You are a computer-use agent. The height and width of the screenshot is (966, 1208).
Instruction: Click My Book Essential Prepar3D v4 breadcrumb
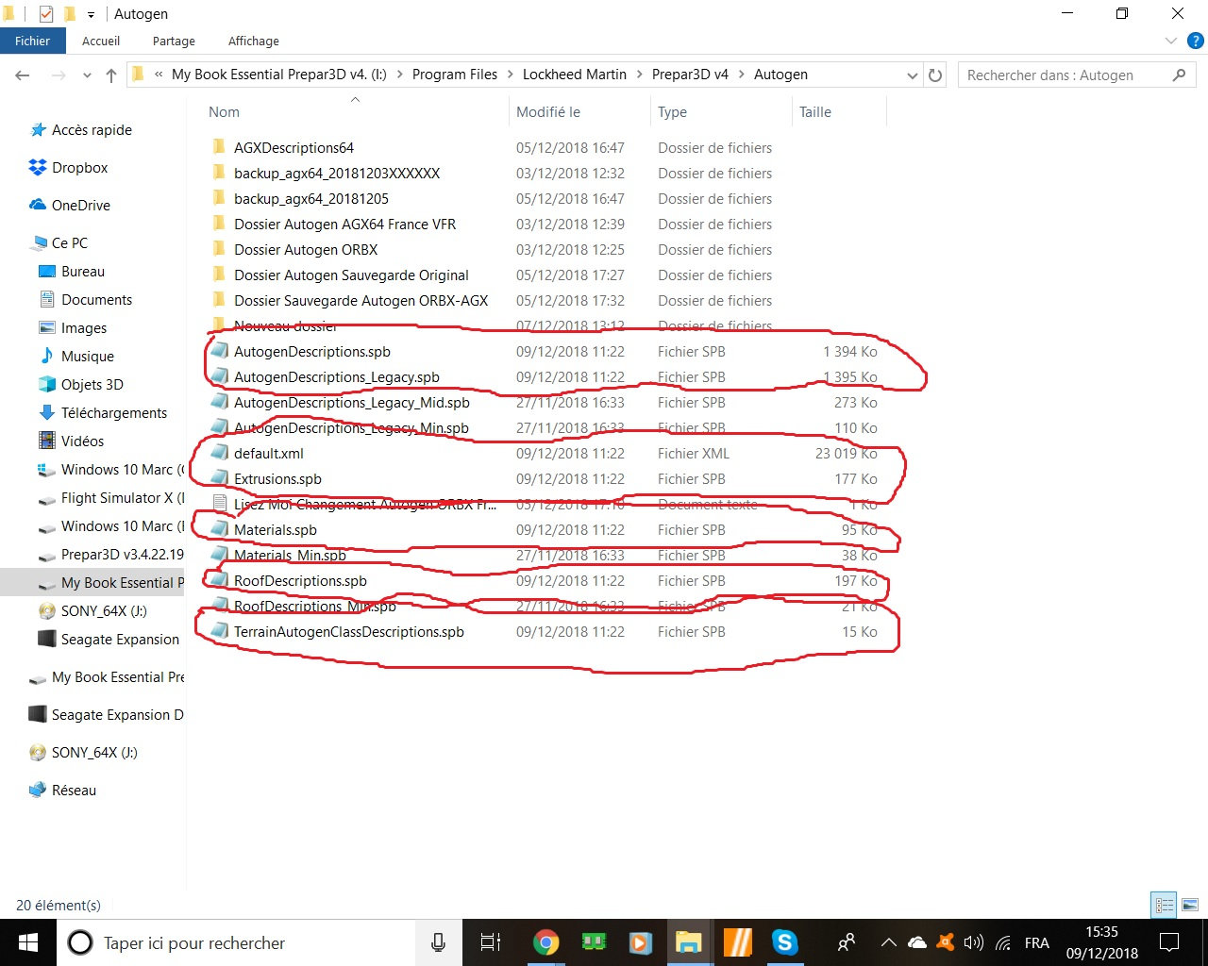279,75
